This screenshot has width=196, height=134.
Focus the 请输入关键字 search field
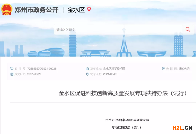point(118,30)
